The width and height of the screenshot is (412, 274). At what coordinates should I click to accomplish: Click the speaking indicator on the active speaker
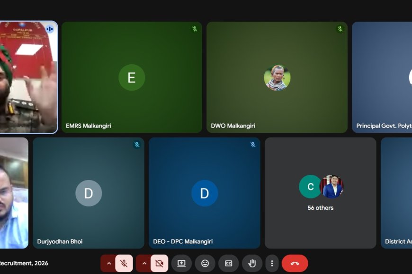point(50,29)
